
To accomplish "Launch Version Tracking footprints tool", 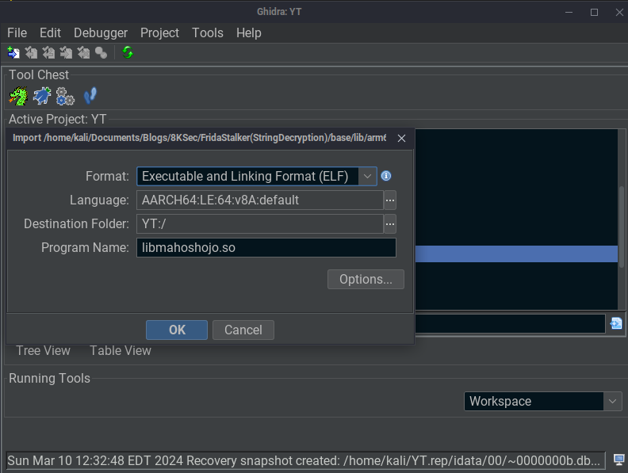I will pyautogui.click(x=90, y=97).
